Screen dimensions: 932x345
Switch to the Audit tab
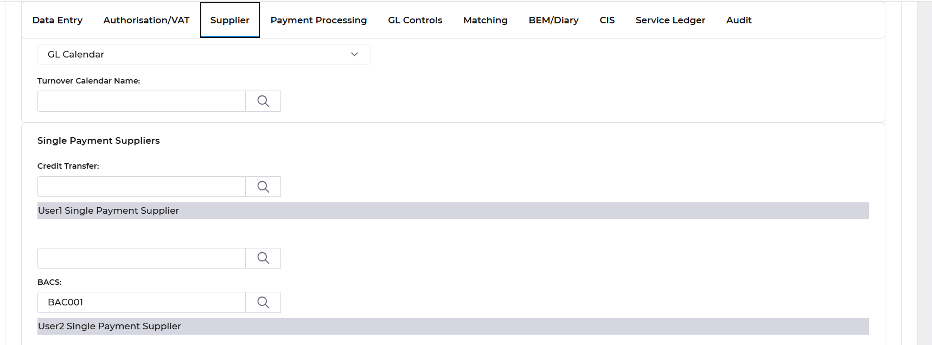739,20
